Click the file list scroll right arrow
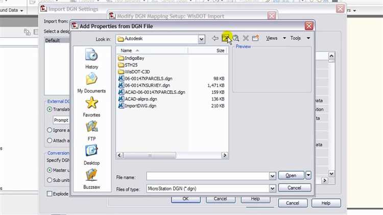The width and height of the screenshot is (383, 215). [x=225, y=155]
